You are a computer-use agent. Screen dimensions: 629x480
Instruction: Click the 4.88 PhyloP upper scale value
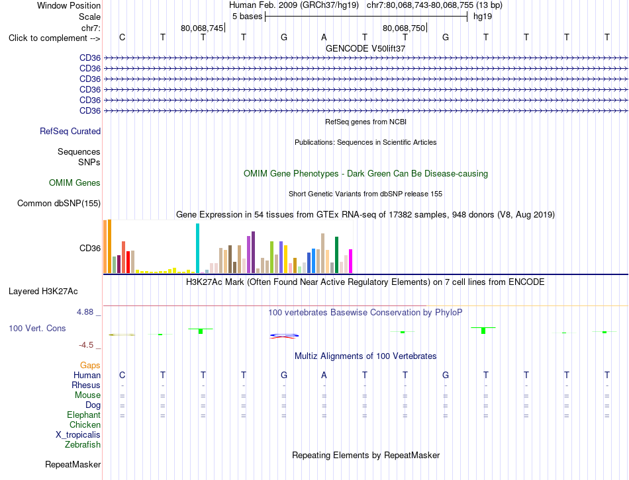point(85,312)
